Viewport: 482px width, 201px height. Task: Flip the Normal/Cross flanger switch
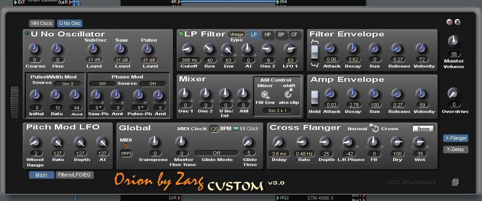tap(374, 128)
